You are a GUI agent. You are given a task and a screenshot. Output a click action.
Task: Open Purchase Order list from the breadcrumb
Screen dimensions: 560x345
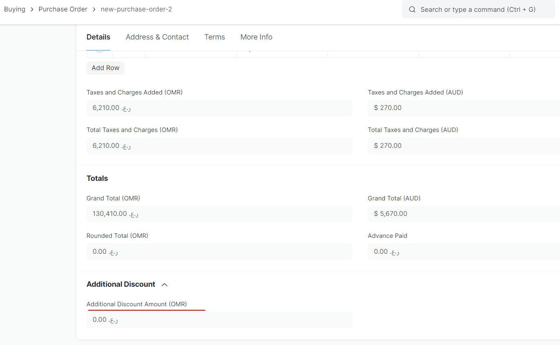coord(62,9)
